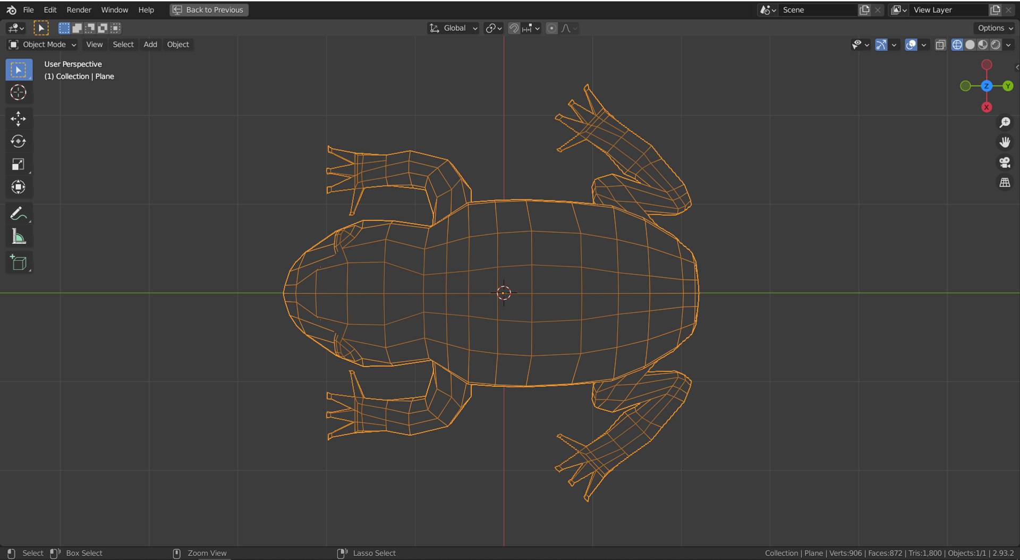
Task: Click the add view layer icon
Action: click(996, 10)
